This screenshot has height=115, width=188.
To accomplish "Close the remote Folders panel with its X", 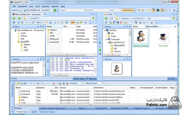I will [x=43, y=27].
